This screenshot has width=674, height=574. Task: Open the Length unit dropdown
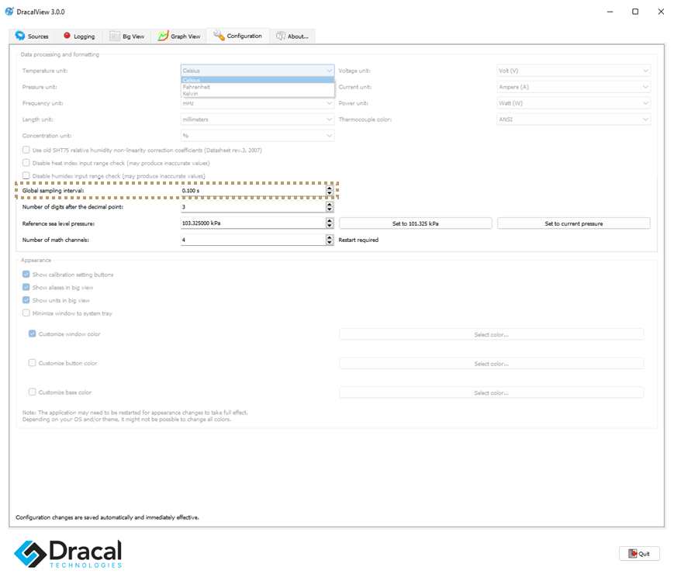coord(258,119)
